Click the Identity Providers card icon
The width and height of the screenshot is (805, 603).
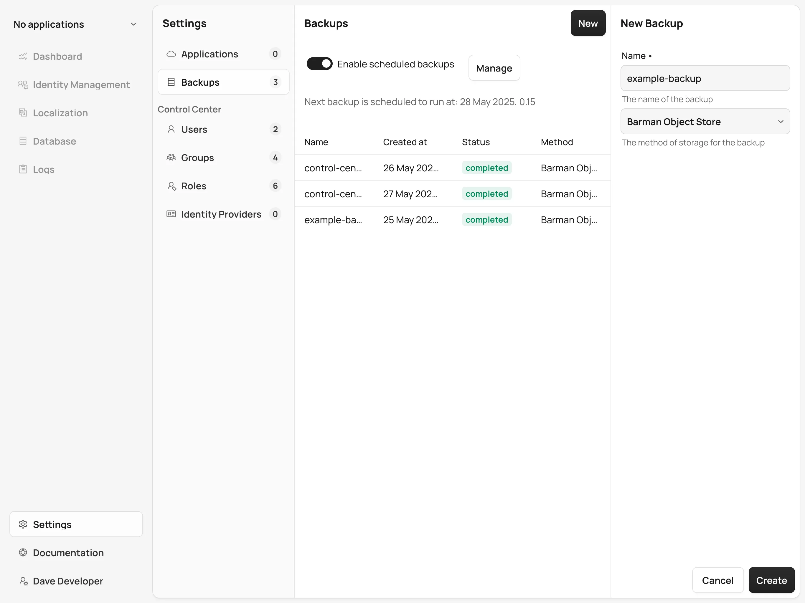pyautogui.click(x=171, y=214)
